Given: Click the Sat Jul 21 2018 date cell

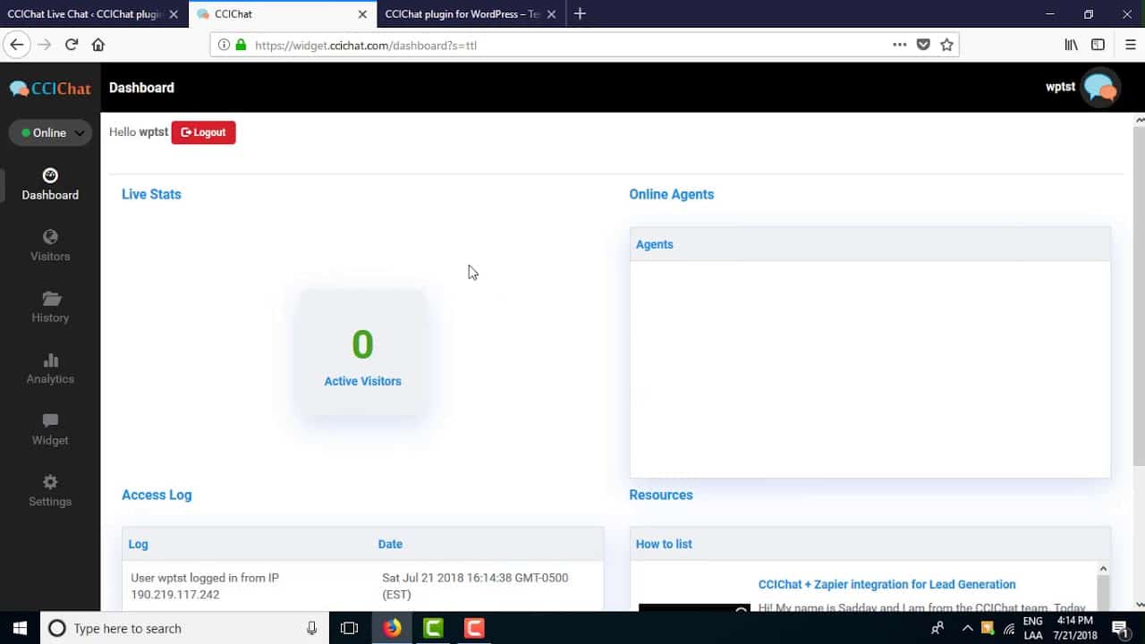Looking at the screenshot, I should coord(475,586).
